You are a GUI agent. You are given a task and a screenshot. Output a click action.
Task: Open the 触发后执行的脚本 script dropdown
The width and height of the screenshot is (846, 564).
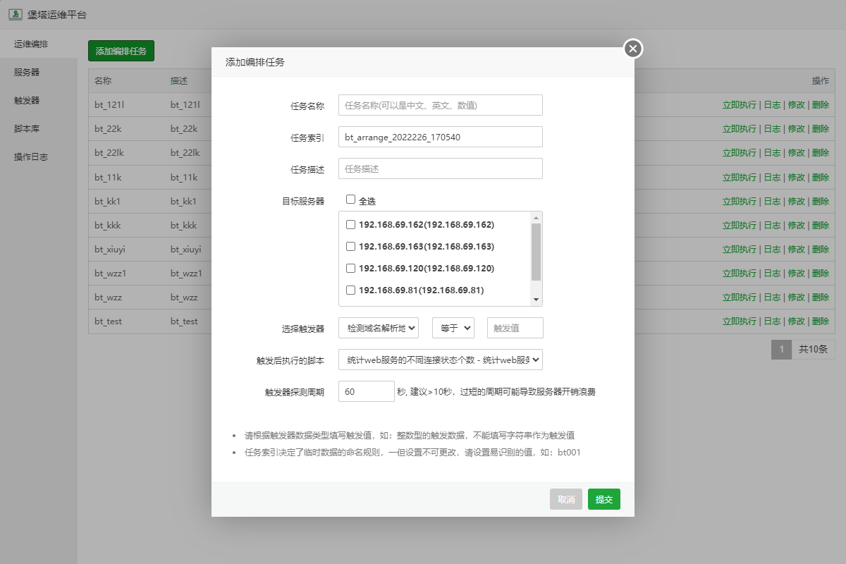click(440, 360)
